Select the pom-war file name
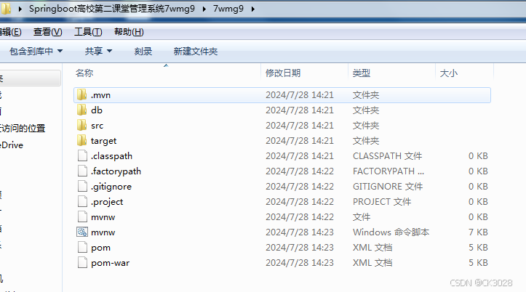Screen dimensions: 526x292 tap(110, 263)
